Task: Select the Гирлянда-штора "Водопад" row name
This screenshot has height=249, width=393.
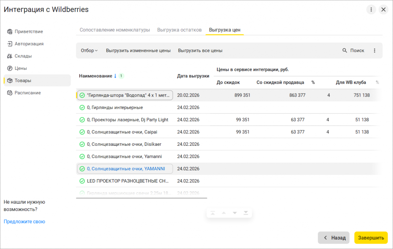Action: (x=128, y=95)
